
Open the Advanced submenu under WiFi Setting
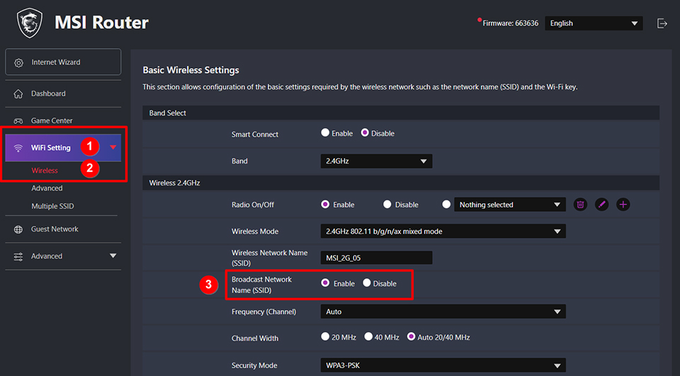point(47,188)
